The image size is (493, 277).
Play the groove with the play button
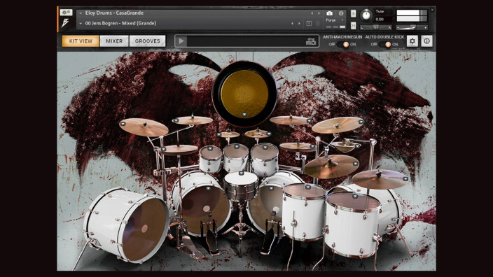(x=181, y=41)
